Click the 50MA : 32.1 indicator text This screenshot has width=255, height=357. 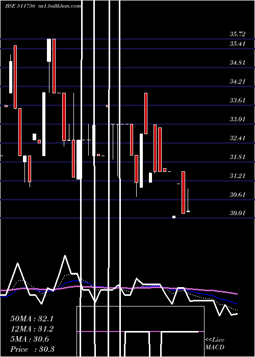32,319
